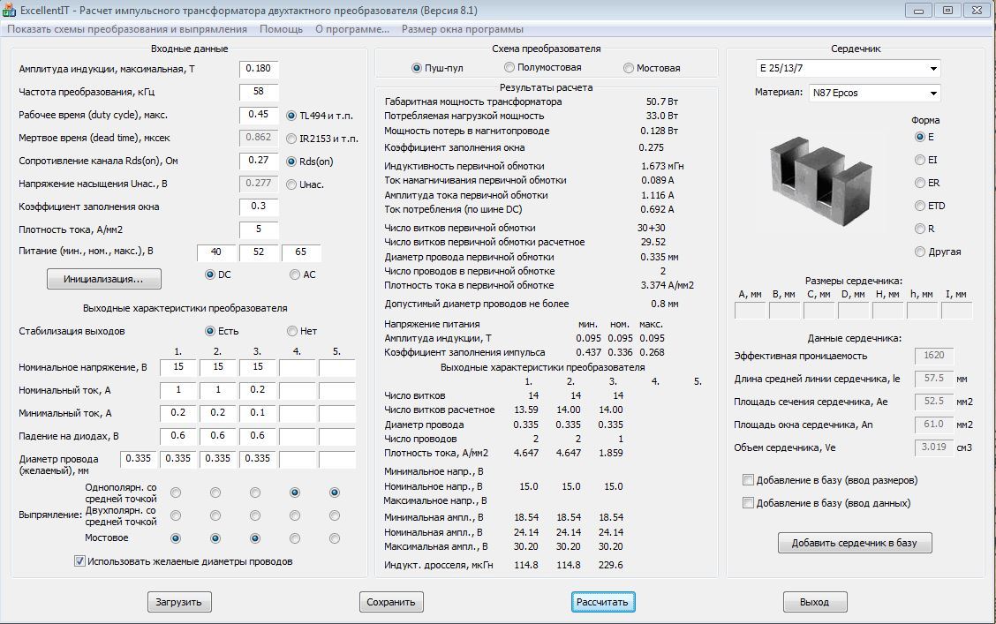
Task: Open the 'О программе...' menu
Action: [352, 29]
